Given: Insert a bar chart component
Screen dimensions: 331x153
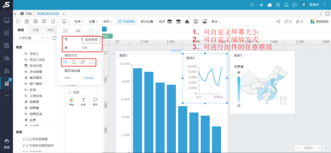Looking at the screenshot, I should tap(187, 21).
